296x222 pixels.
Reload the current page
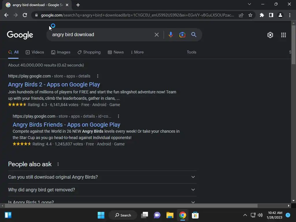coord(25,15)
